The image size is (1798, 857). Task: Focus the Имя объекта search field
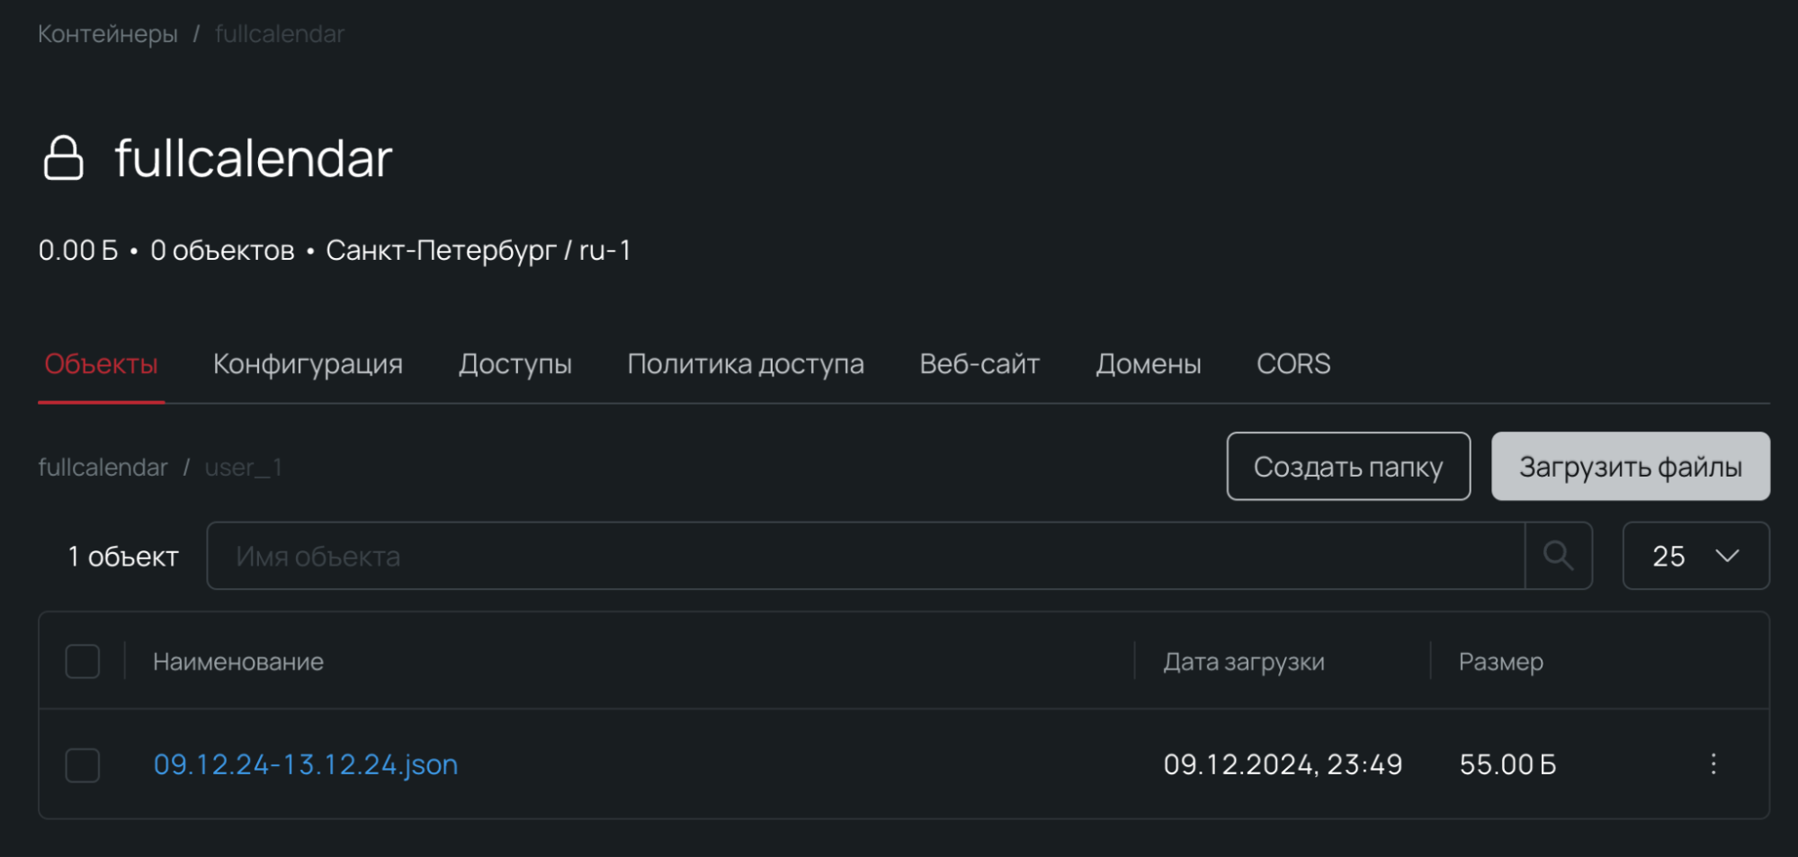[x=863, y=556]
